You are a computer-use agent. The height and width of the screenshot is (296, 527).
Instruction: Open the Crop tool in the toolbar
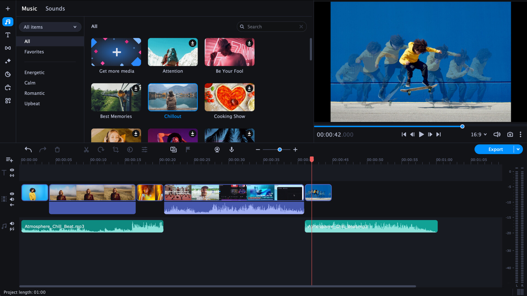tap(116, 150)
